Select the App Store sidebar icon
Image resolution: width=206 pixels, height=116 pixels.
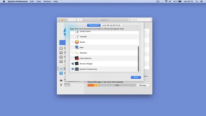coord(61,73)
